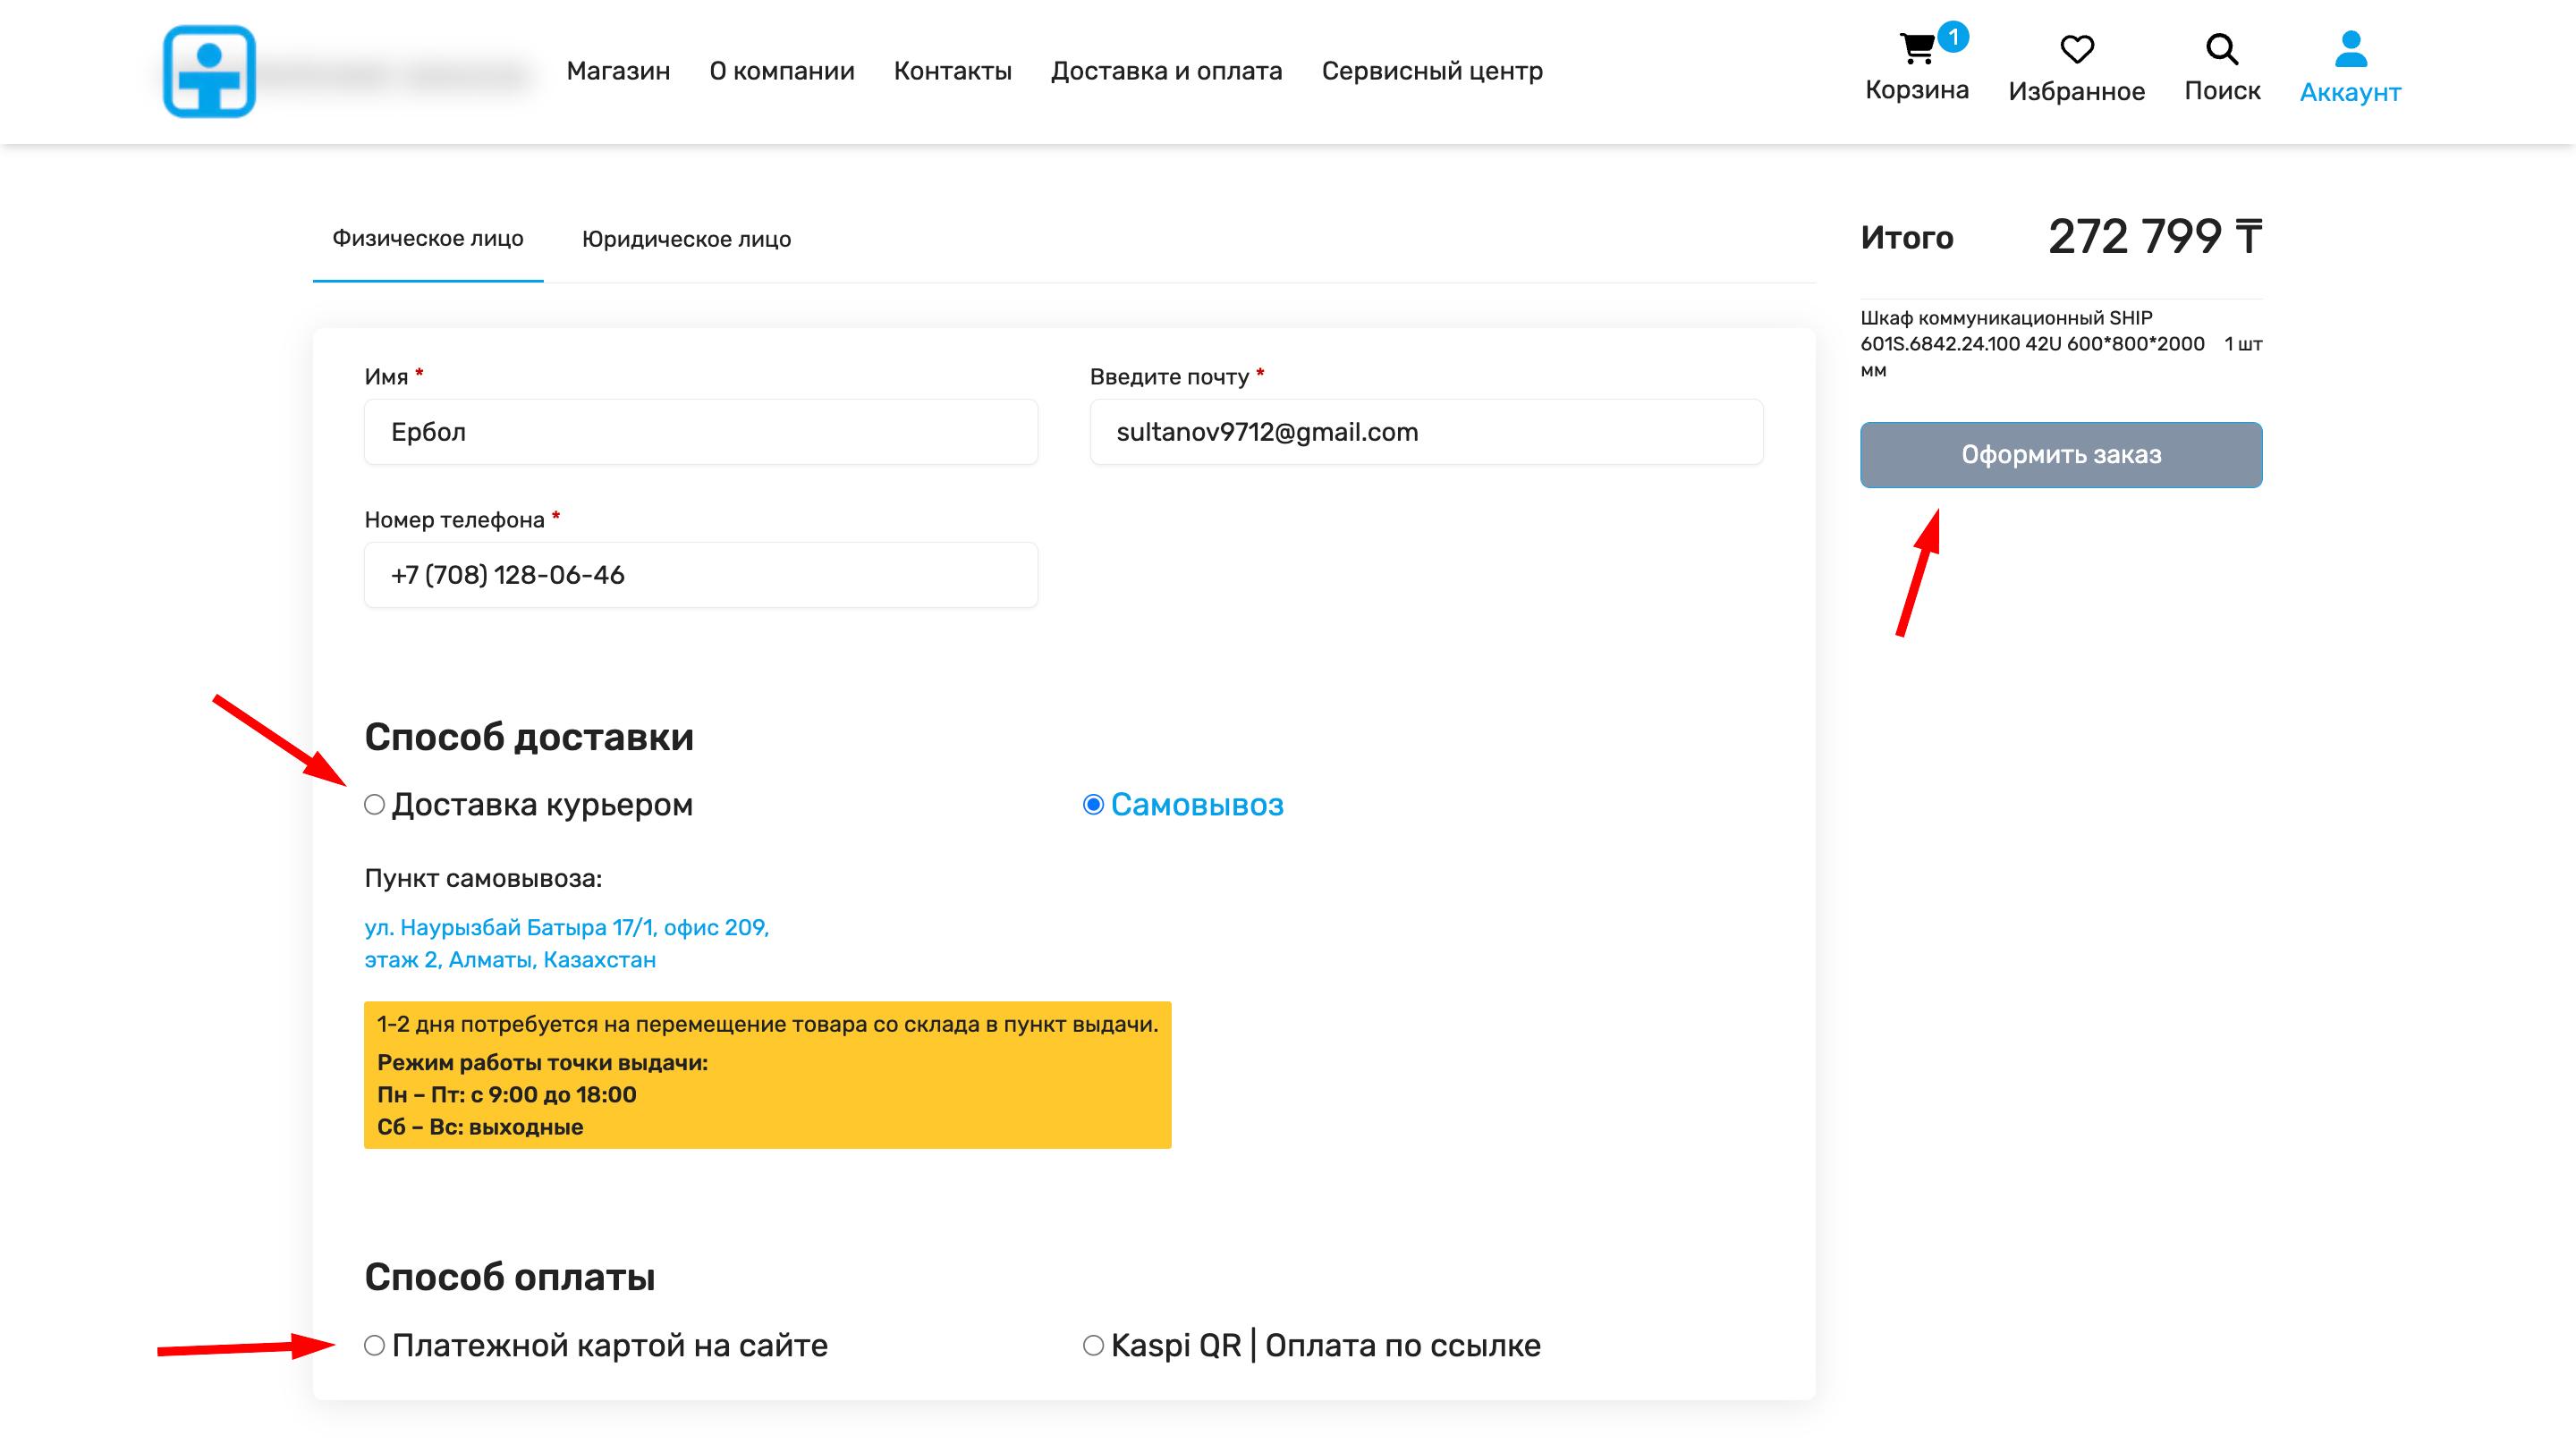Open the shopping cart icon

1916,48
